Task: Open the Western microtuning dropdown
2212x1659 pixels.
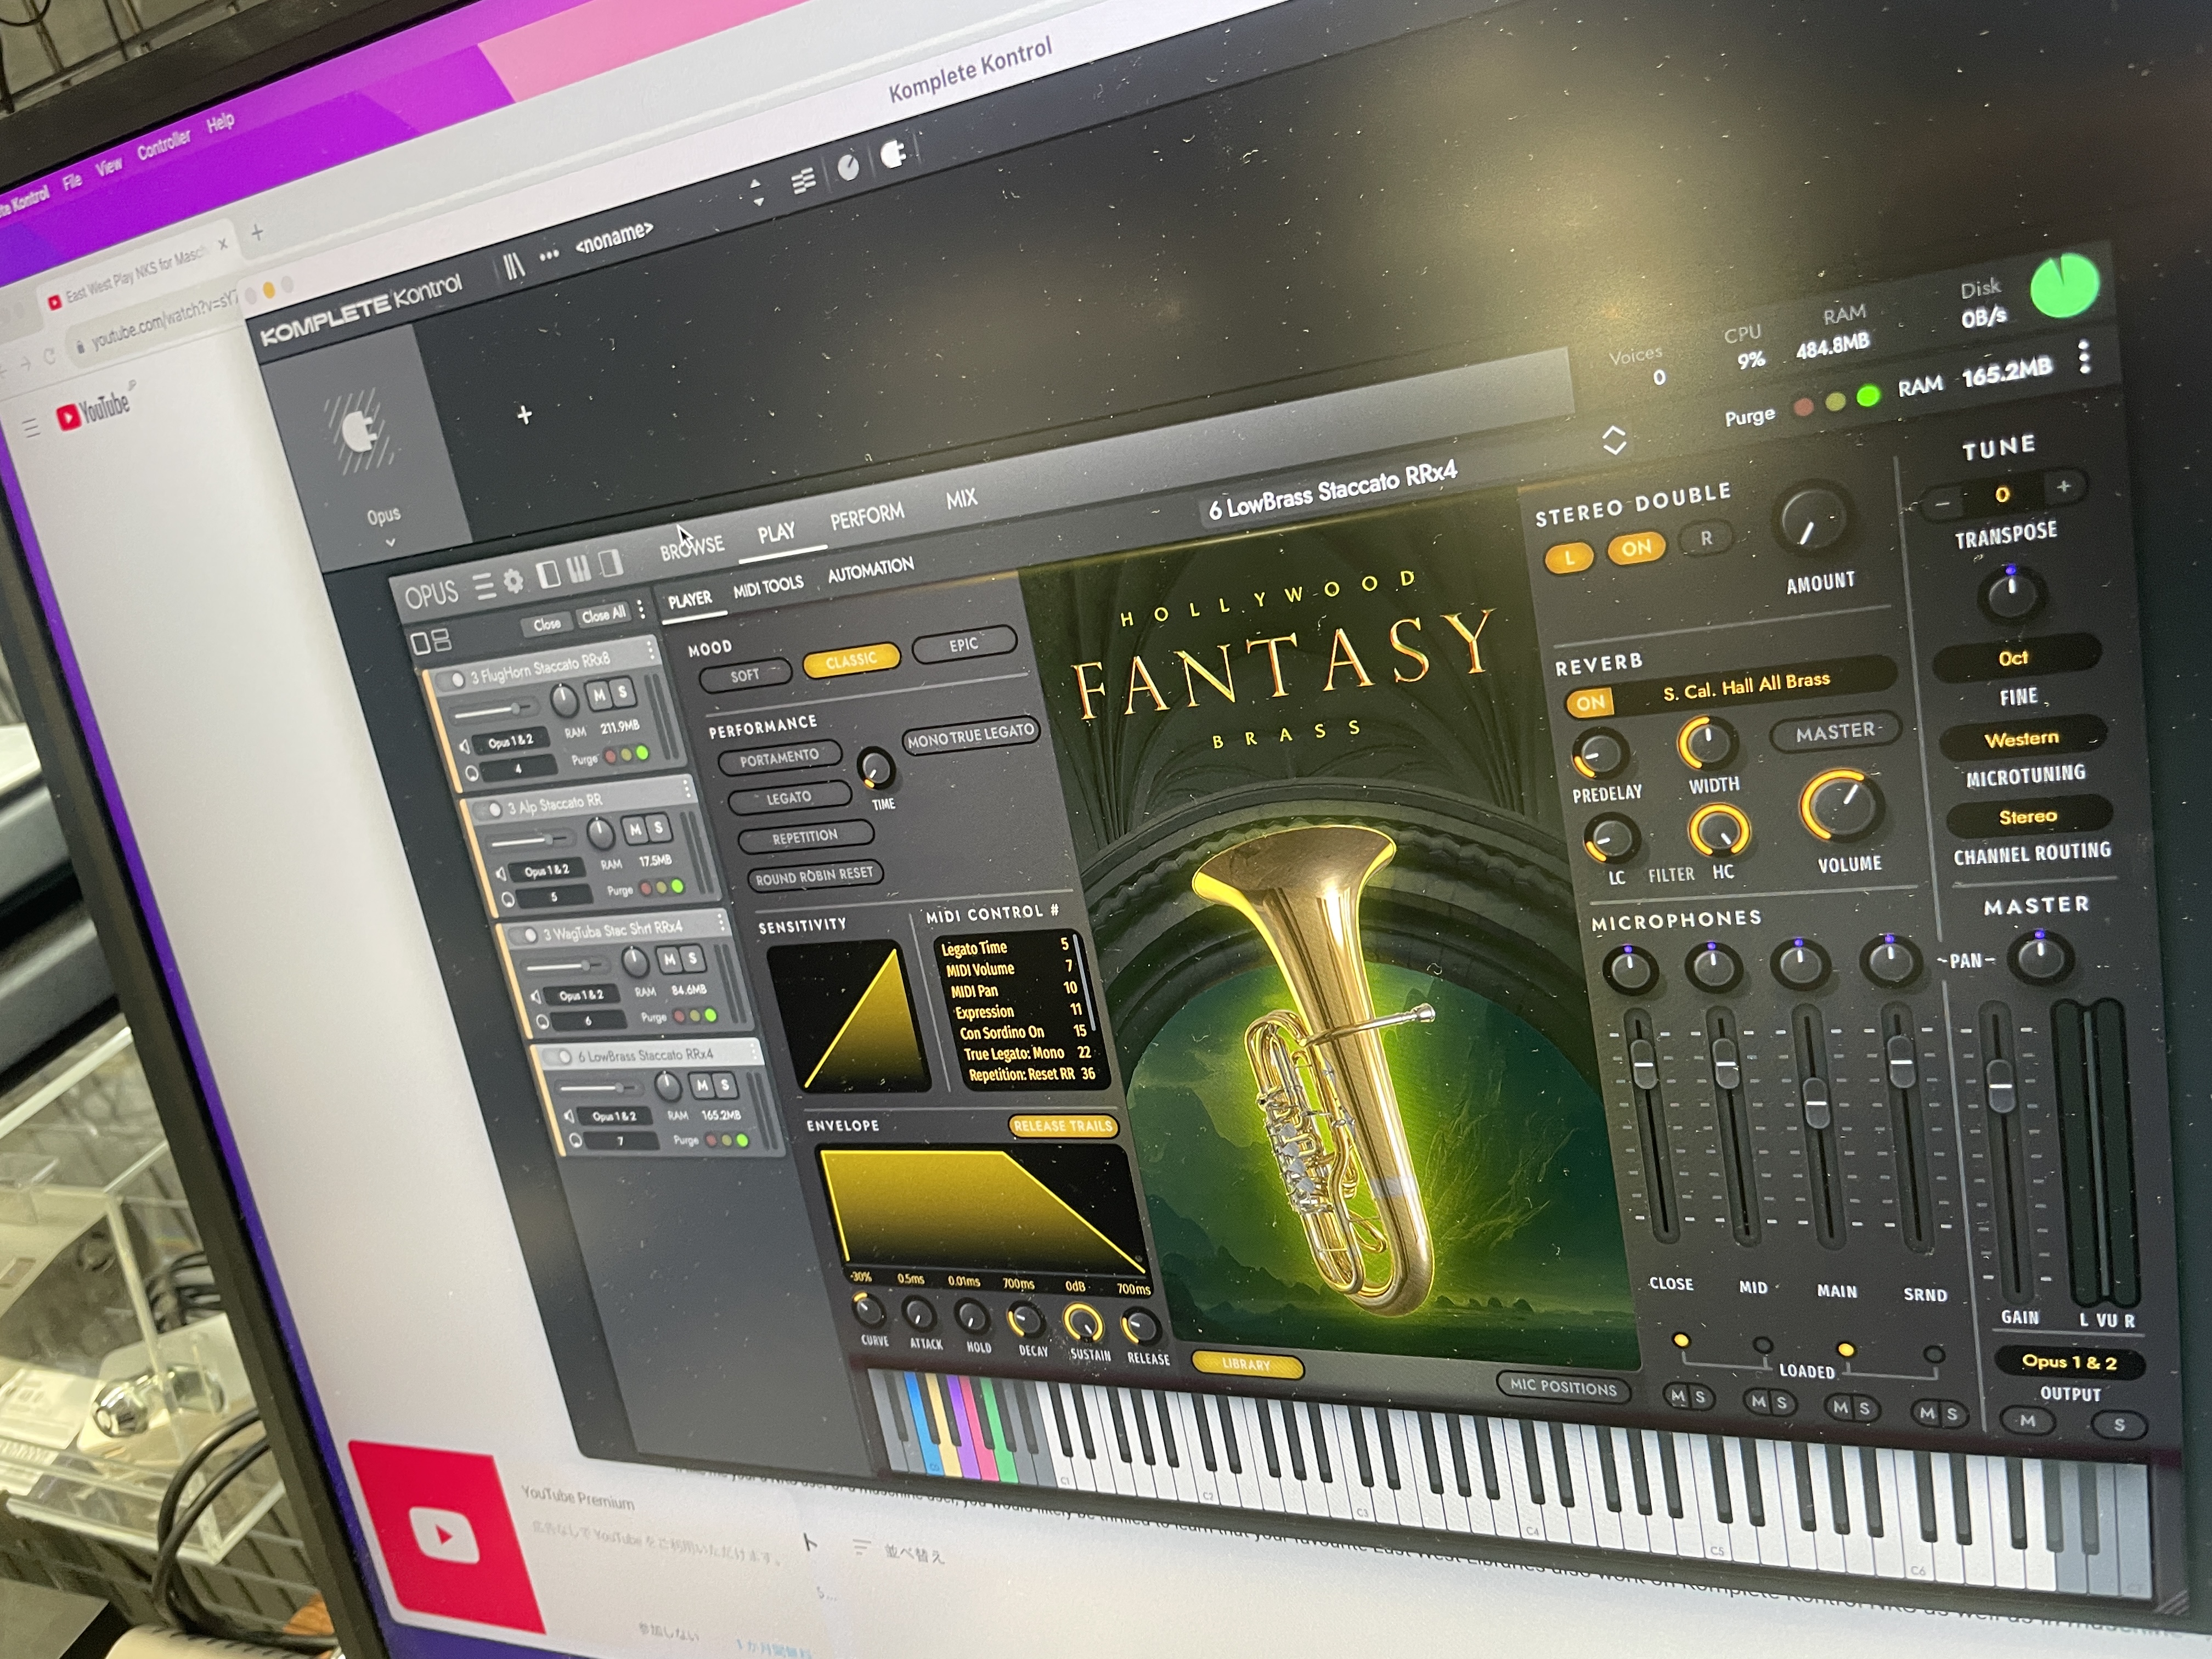Action: click(x=2021, y=739)
